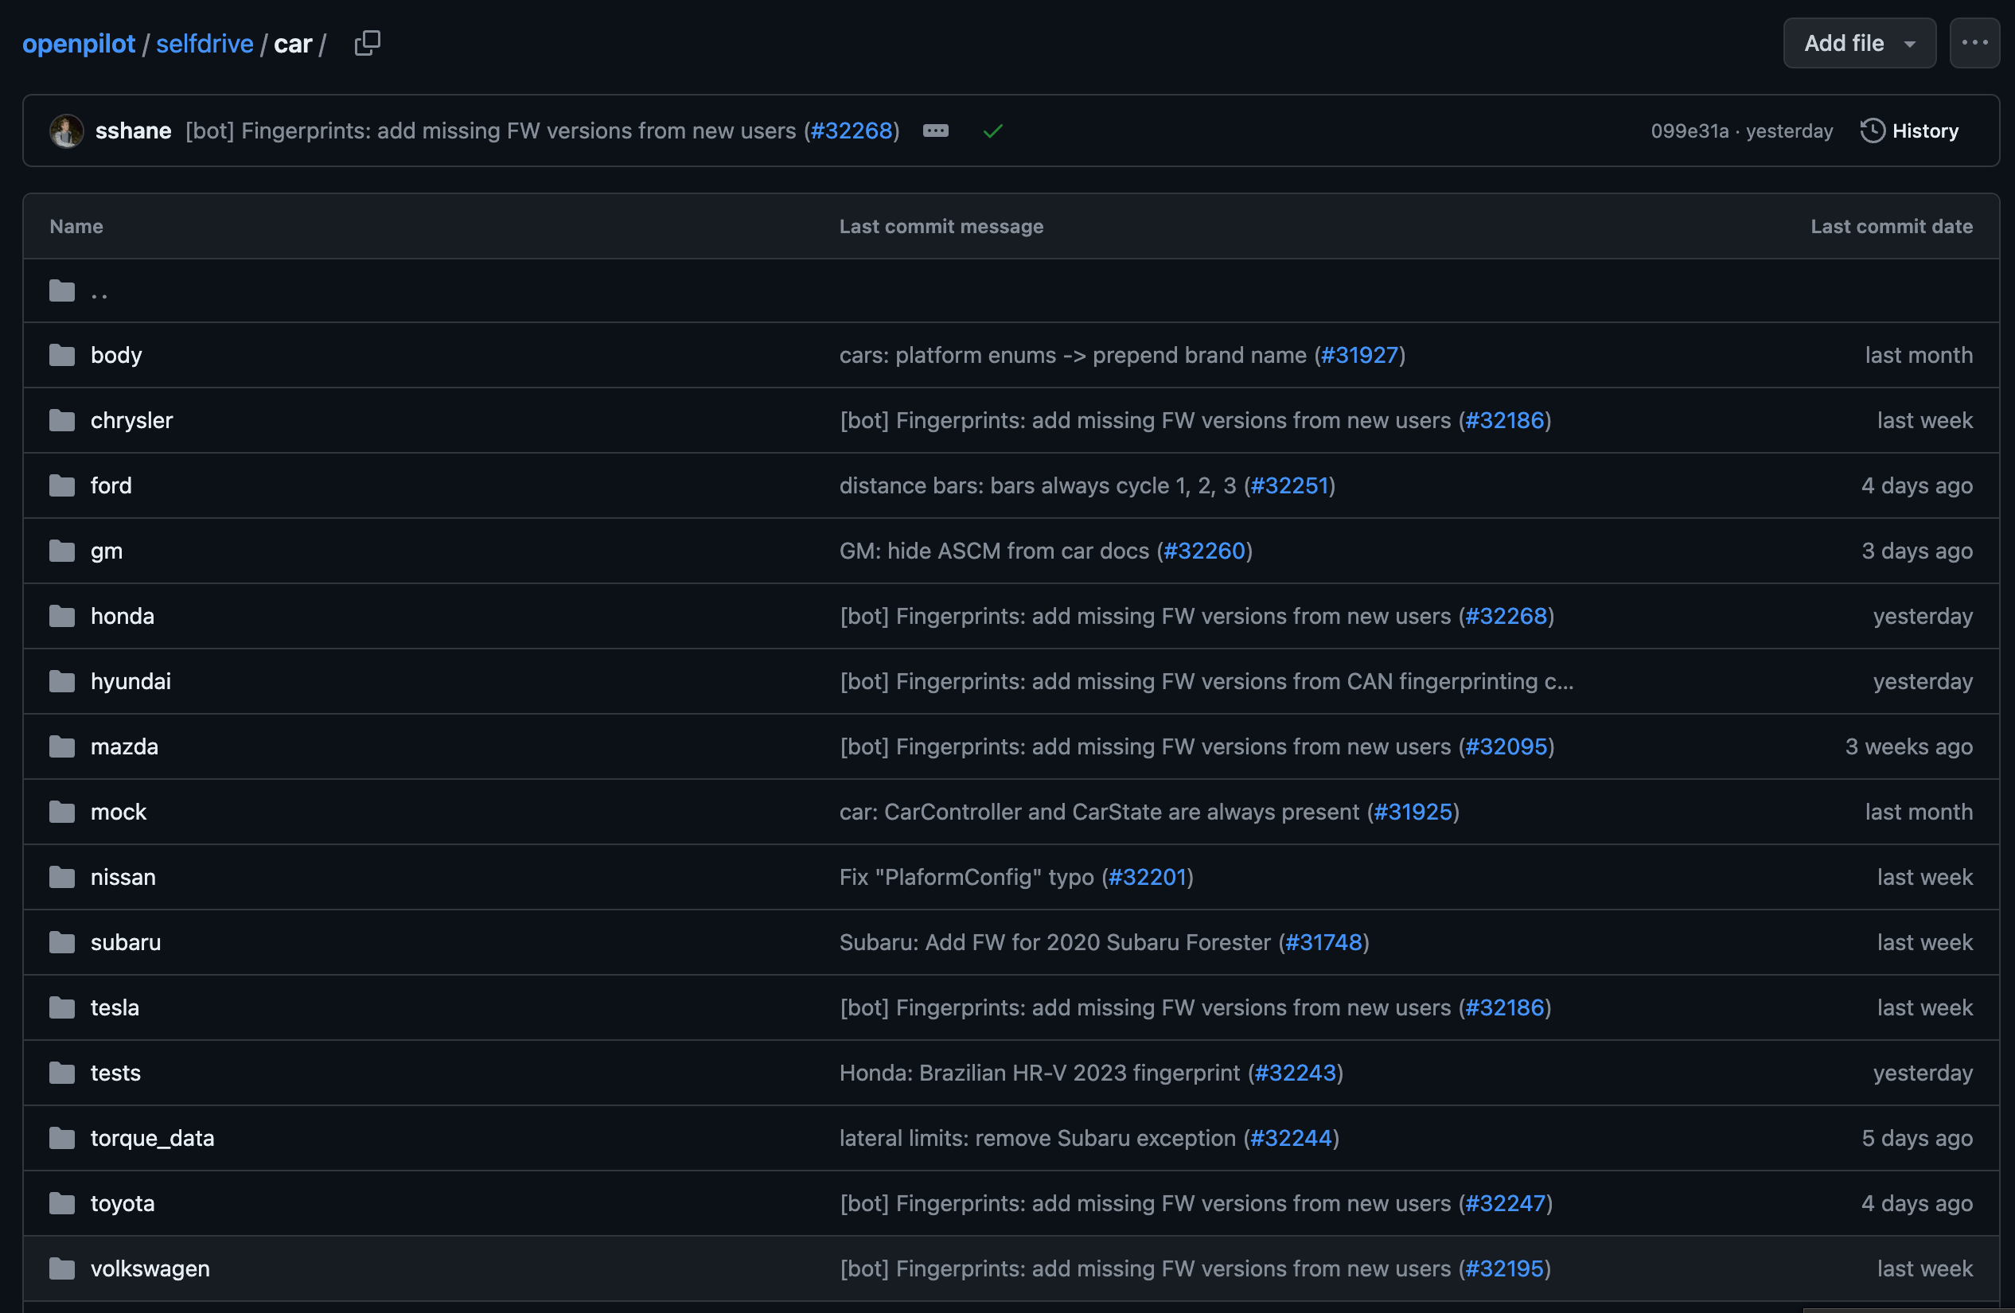The height and width of the screenshot is (1313, 2015).
Task: Open hyundai CAN fingerprinting commit message
Action: (1206, 680)
